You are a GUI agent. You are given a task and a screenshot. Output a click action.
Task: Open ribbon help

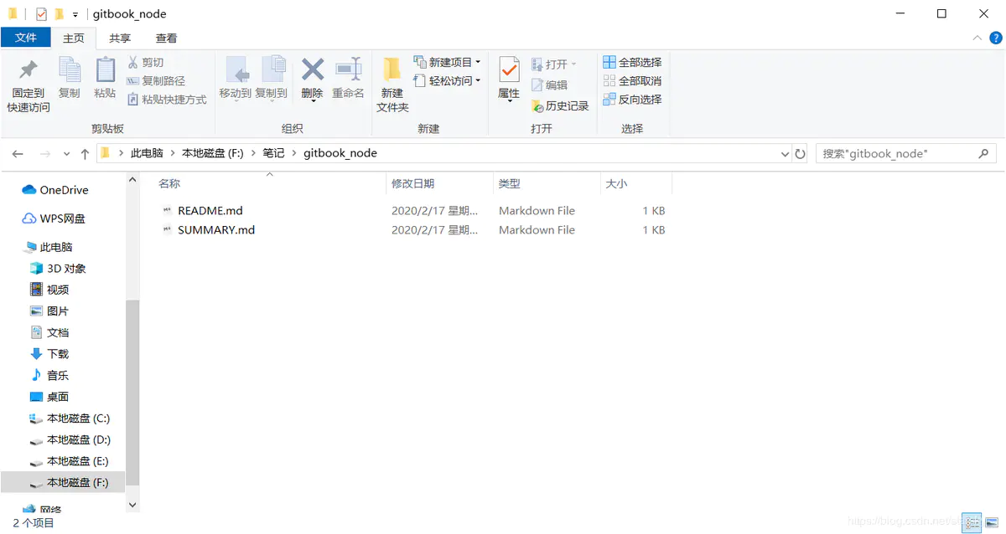pyautogui.click(x=996, y=39)
